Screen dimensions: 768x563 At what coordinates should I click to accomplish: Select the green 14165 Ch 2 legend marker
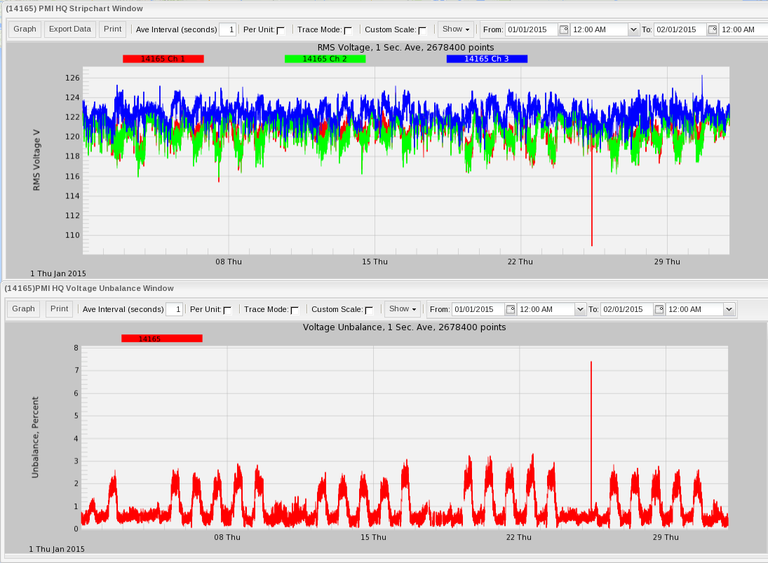tap(325, 59)
